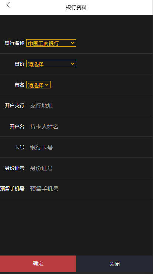Click the 持卡人姓名 cardholder name field
The image size is (153, 274).
coord(90,126)
